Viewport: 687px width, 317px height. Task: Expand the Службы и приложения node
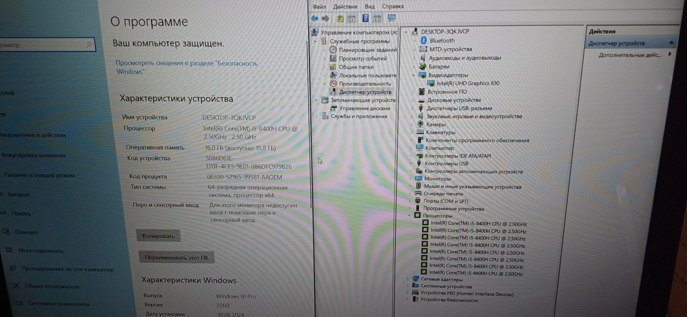coord(317,116)
